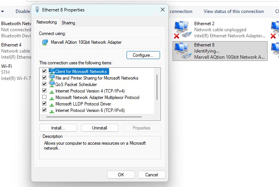The image size is (279, 187).
Task: Open the Configure adapter dialog
Action: 143,55
